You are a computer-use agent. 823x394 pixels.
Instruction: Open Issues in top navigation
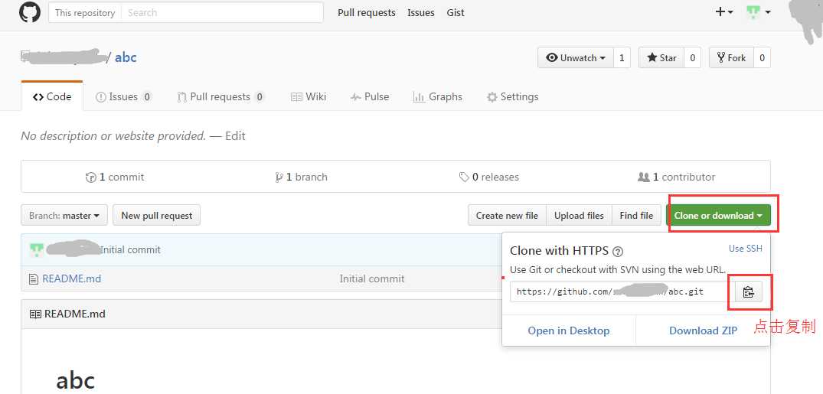[x=421, y=12]
